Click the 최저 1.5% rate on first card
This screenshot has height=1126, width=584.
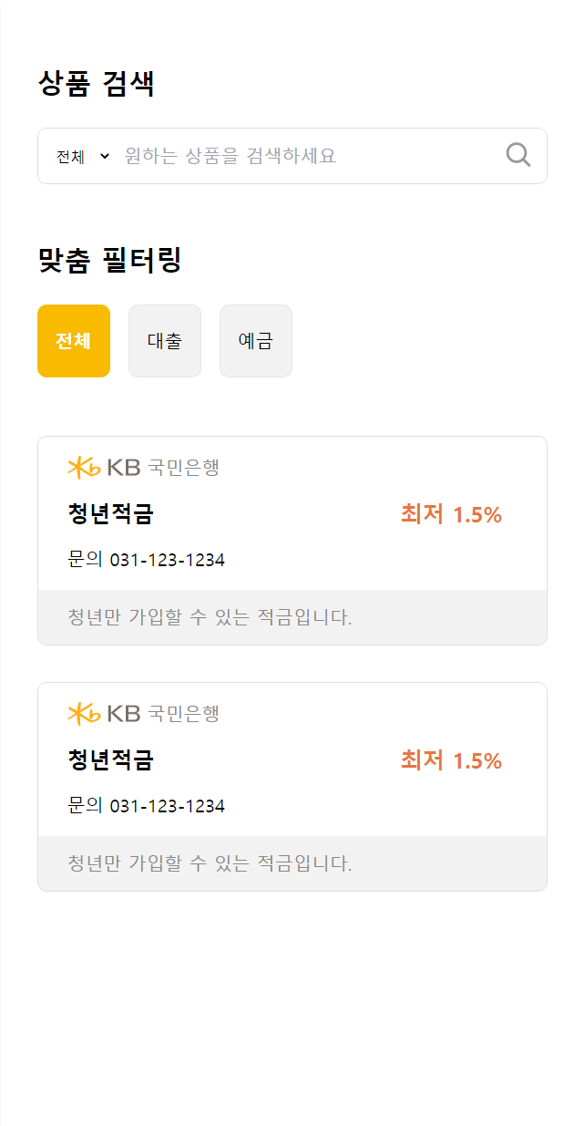click(x=452, y=513)
